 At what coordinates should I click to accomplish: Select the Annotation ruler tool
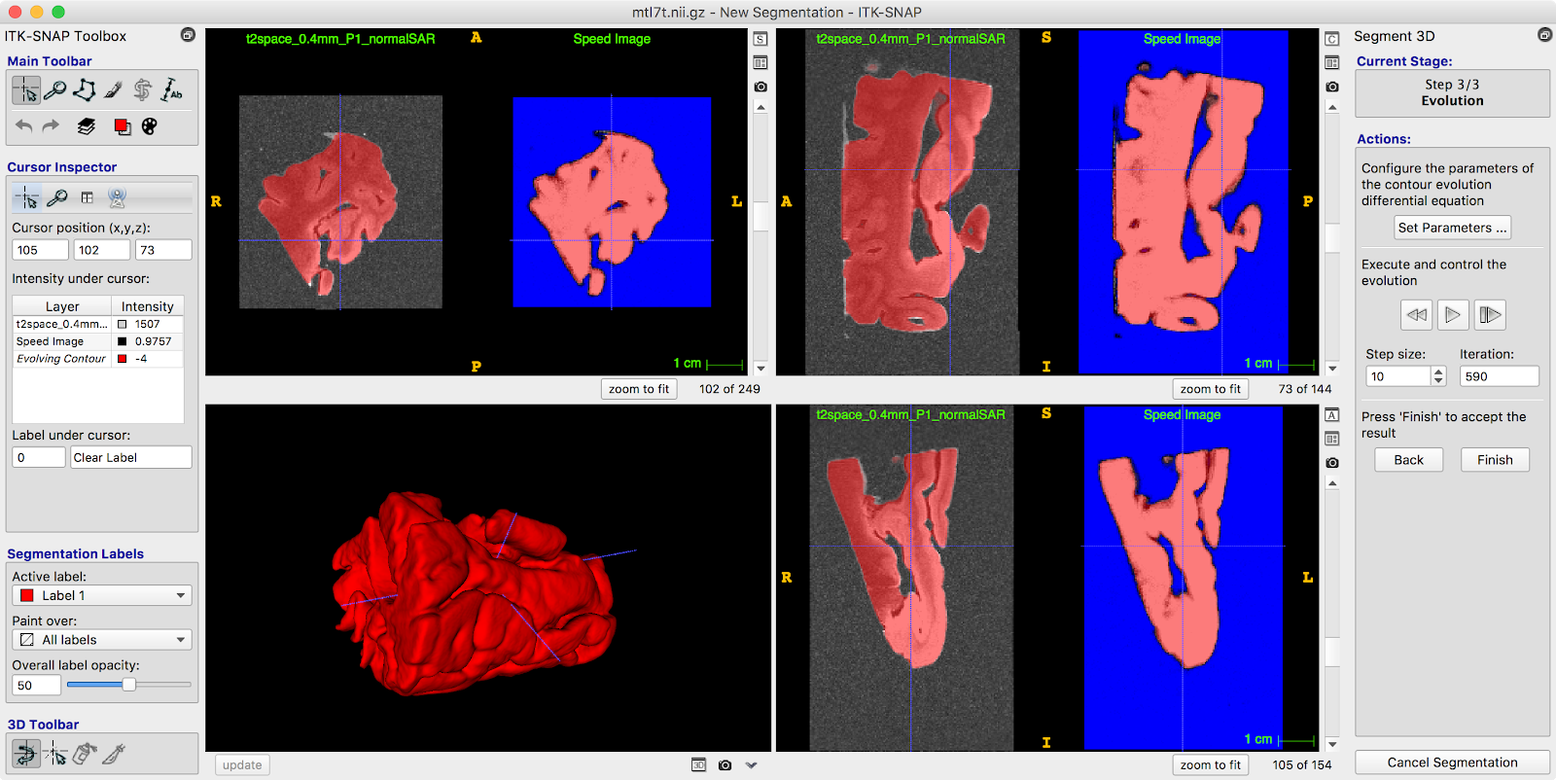point(172,90)
